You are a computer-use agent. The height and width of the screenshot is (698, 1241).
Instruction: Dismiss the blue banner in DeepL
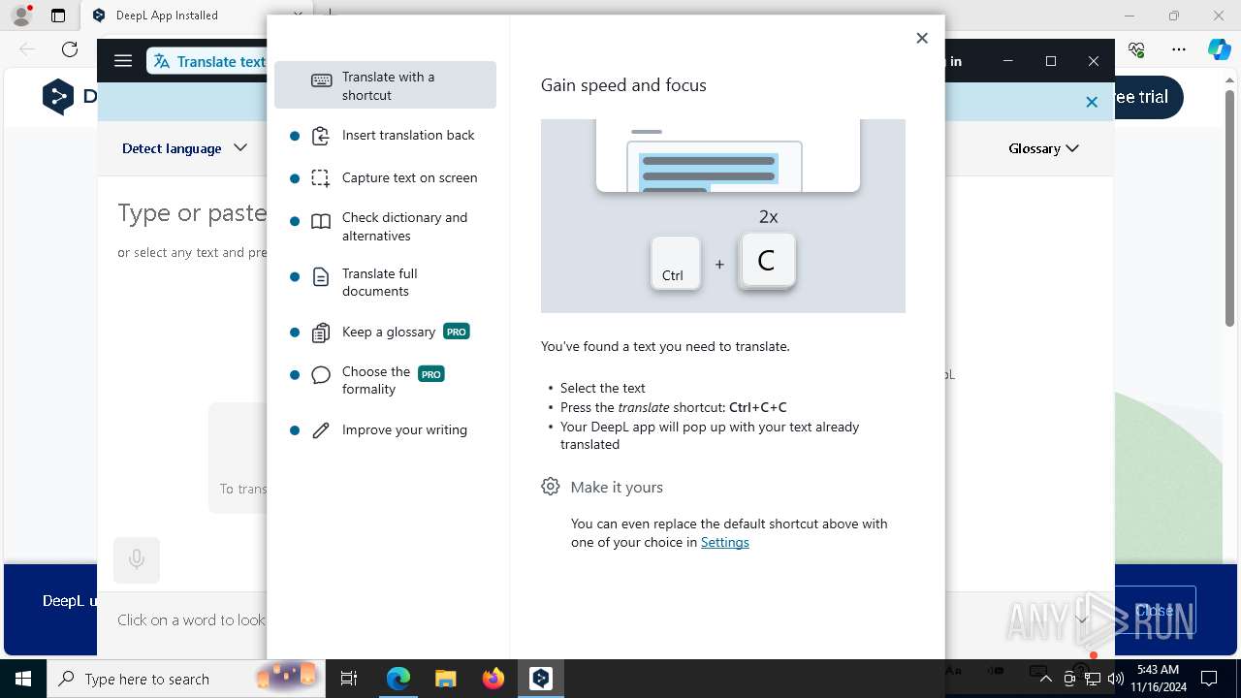(x=1092, y=102)
